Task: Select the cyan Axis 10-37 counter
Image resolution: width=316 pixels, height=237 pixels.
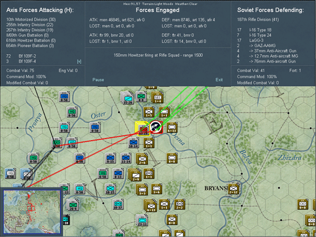Action: pos(118,204)
